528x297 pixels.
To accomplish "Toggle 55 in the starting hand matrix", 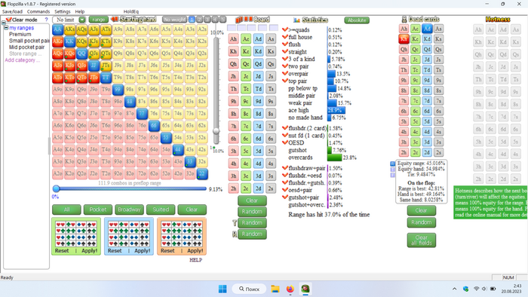I will 166,137.
